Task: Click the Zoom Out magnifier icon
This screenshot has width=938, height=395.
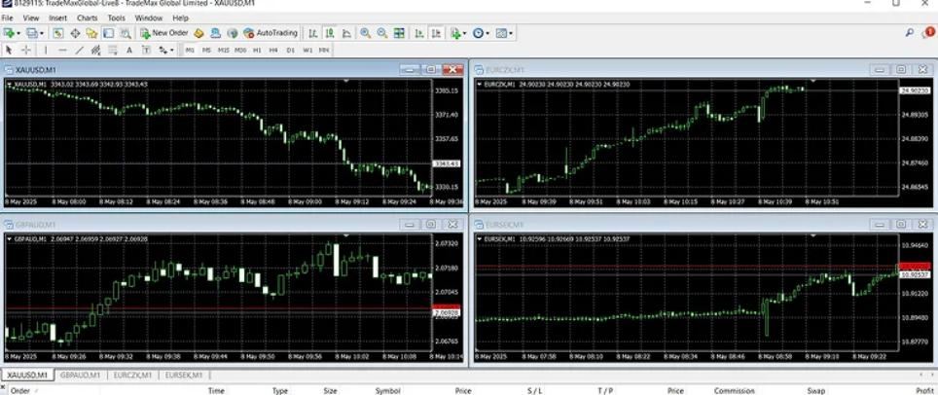Action: tap(381, 33)
